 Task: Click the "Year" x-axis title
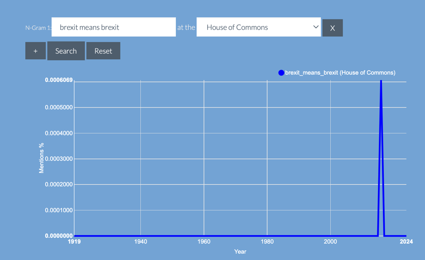(x=240, y=252)
